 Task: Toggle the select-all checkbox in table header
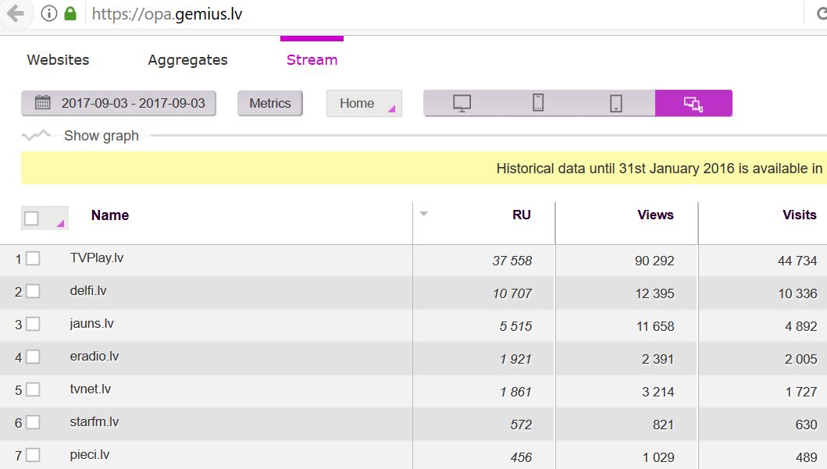tap(32, 219)
